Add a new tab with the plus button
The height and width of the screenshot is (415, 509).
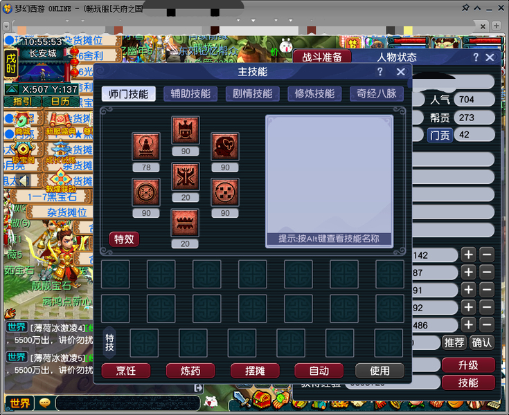(497, 26)
